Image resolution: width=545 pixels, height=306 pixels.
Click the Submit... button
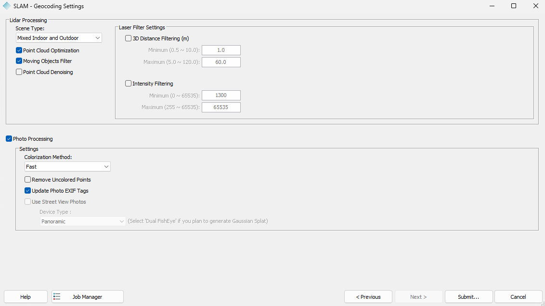pos(468,297)
